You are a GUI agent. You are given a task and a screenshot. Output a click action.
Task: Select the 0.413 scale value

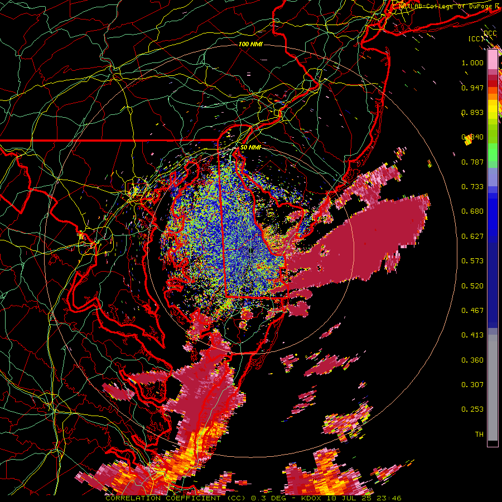(472, 335)
